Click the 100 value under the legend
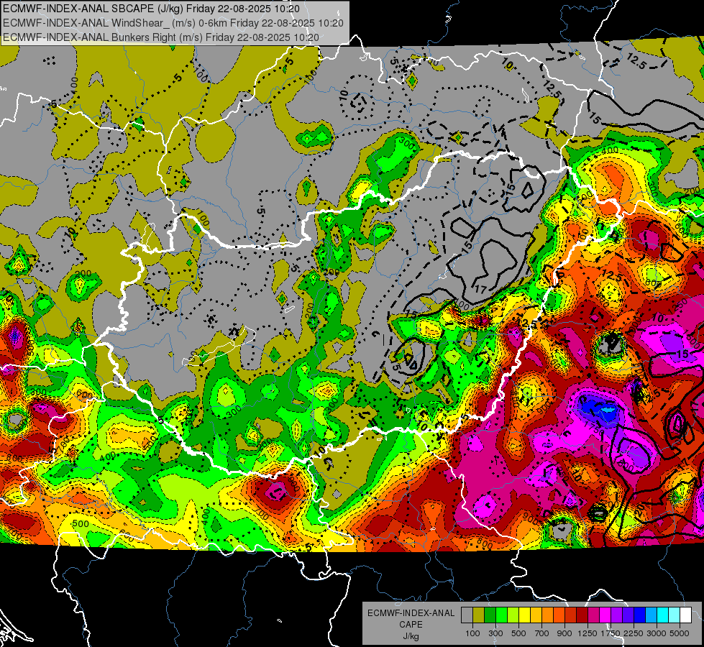Image resolution: width=704 pixels, height=647 pixels. [x=472, y=633]
